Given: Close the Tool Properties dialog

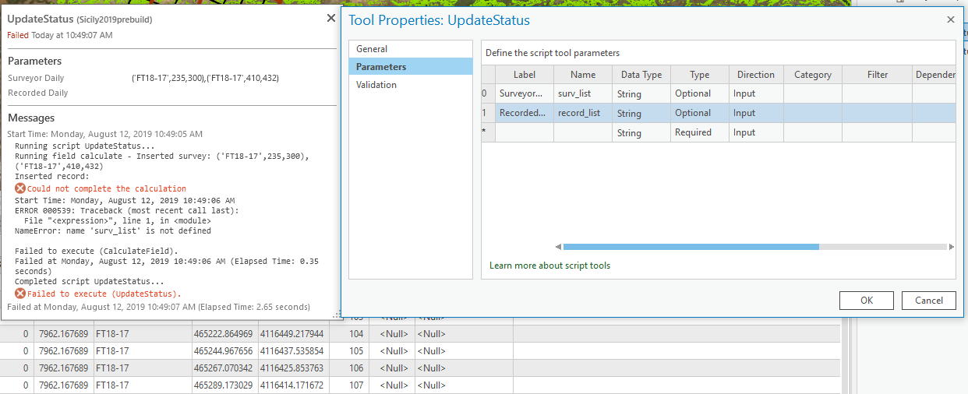Looking at the screenshot, I should tap(951, 20).
